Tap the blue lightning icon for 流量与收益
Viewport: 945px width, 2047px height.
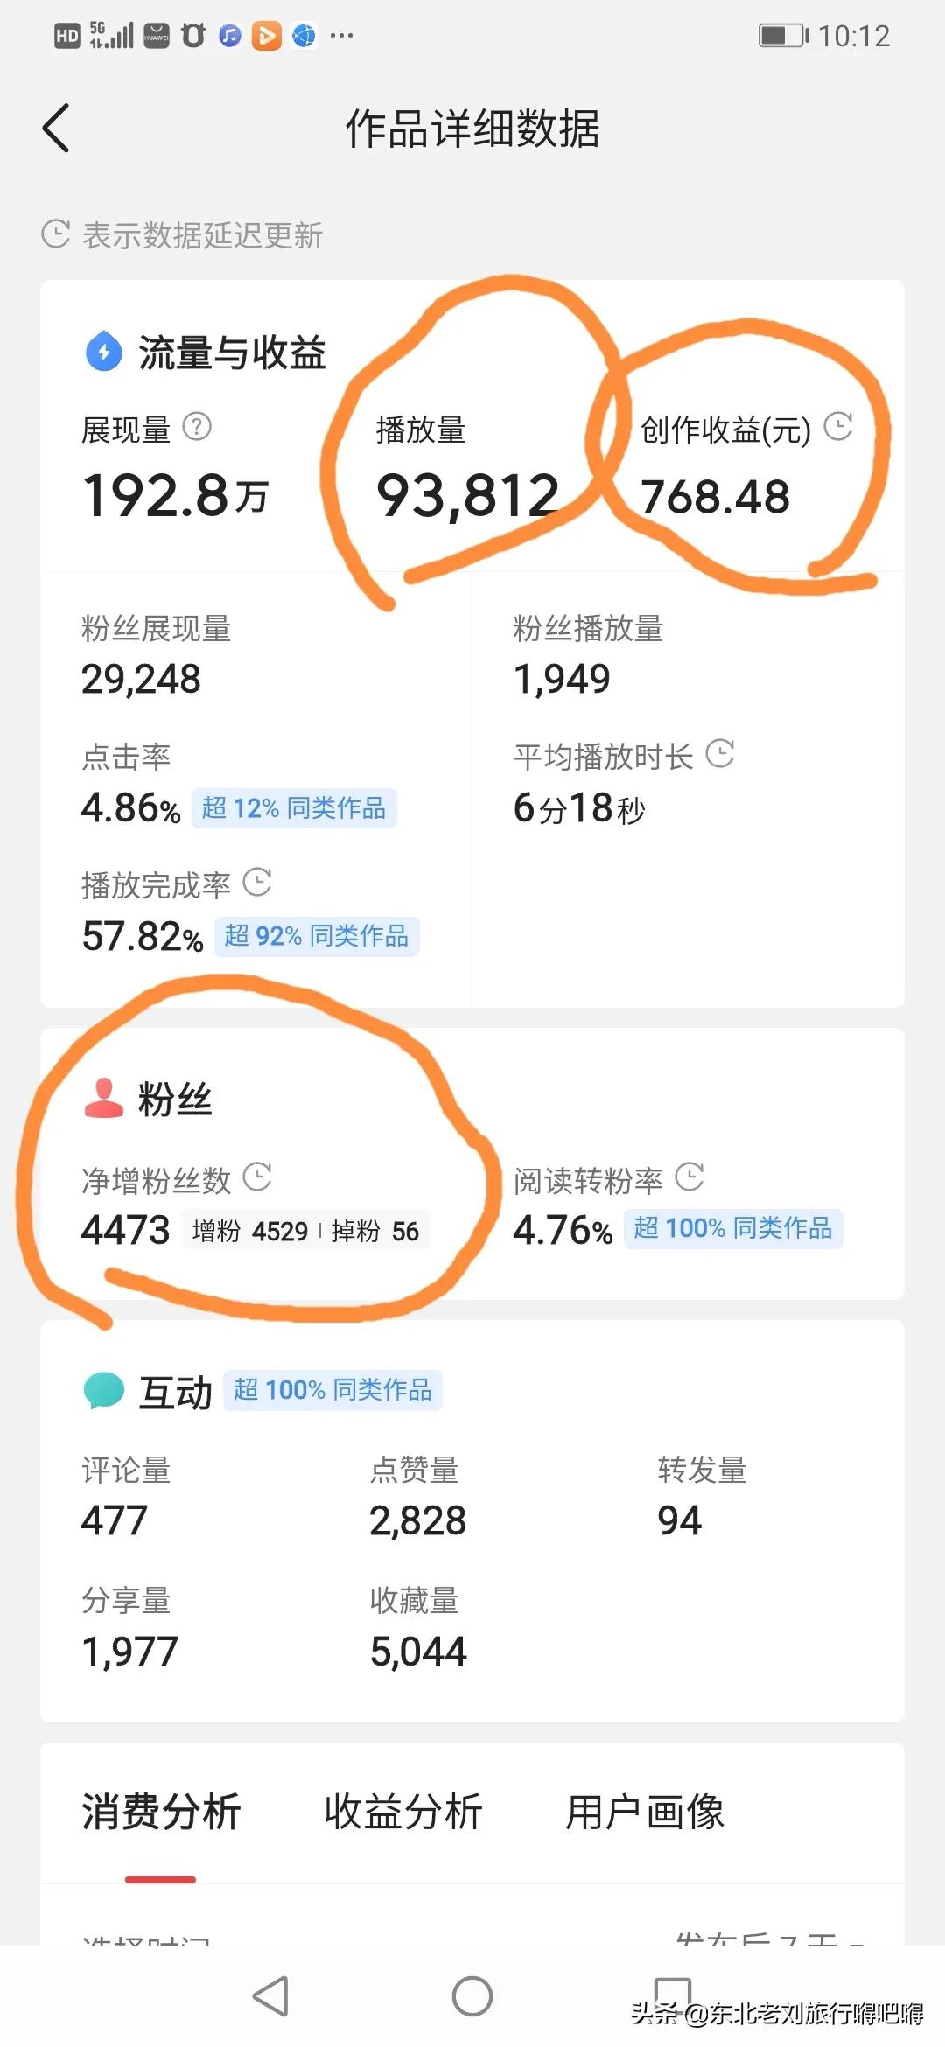point(104,352)
